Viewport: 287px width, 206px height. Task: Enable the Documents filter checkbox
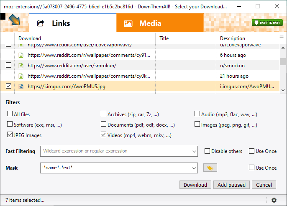104,124
